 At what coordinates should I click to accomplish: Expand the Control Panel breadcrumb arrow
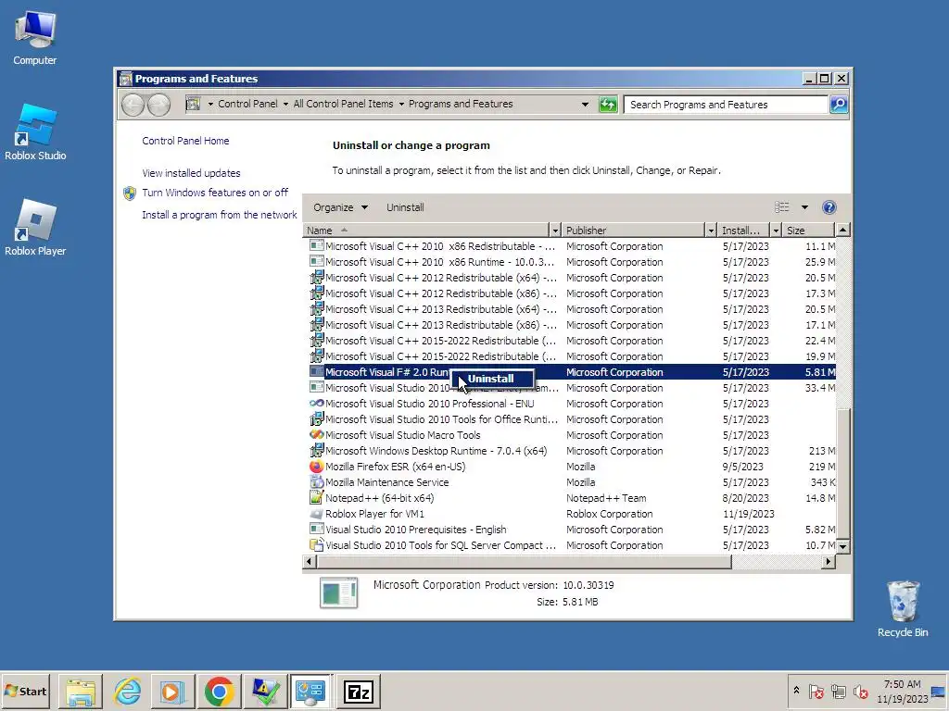click(285, 104)
